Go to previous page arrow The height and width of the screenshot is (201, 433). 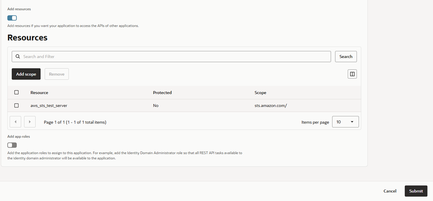click(x=16, y=122)
